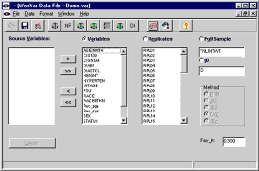Choose the FAY method option
Screen dimensions: 259x171
point(206,114)
